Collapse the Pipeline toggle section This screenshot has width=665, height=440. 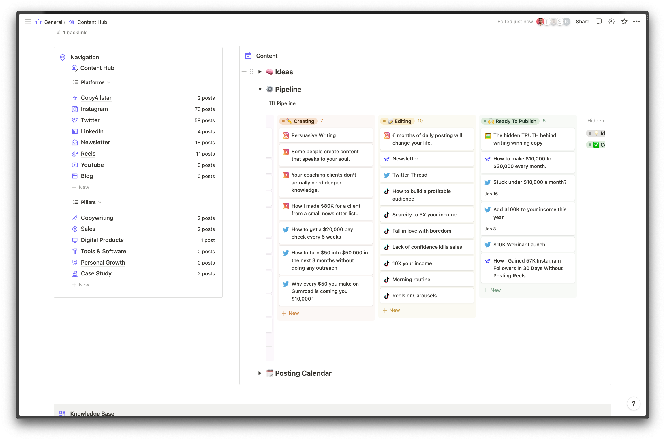pyautogui.click(x=260, y=89)
